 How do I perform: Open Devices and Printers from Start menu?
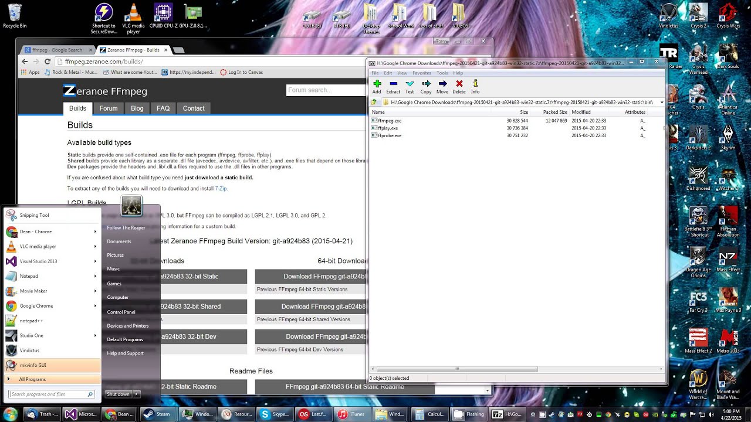pyautogui.click(x=127, y=326)
